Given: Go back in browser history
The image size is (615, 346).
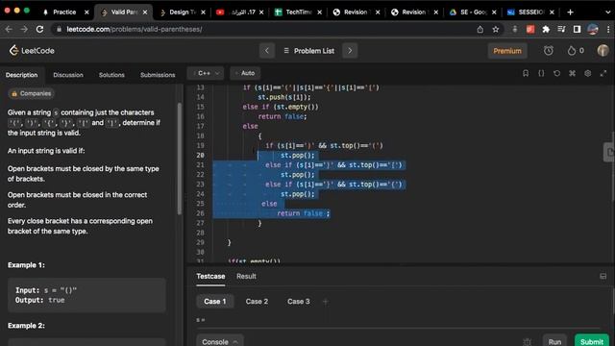Looking at the screenshot, I should 9,29.
